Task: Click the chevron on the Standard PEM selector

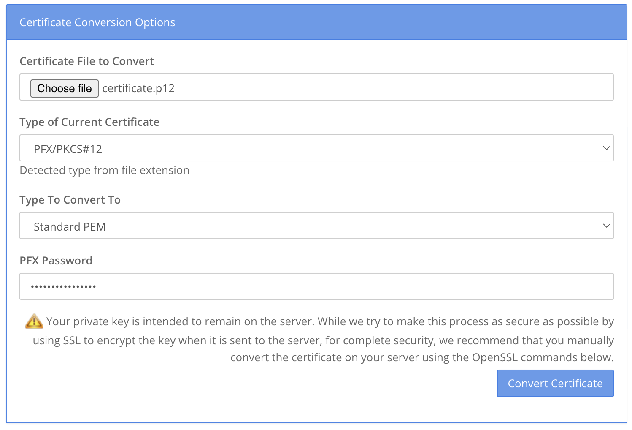Action: coord(606,226)
